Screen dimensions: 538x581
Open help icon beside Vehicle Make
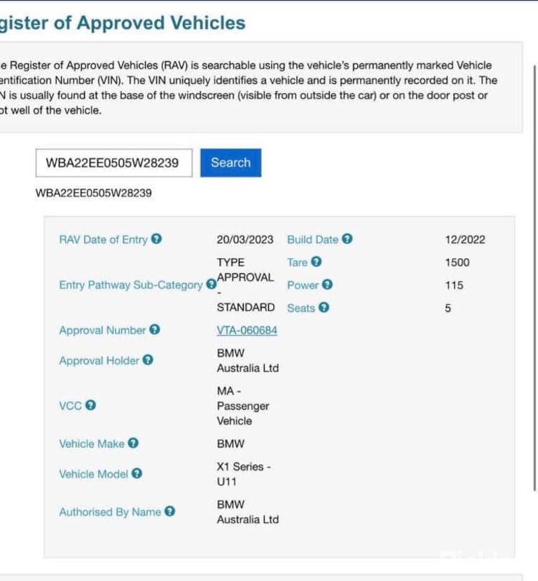pos(133,443)
